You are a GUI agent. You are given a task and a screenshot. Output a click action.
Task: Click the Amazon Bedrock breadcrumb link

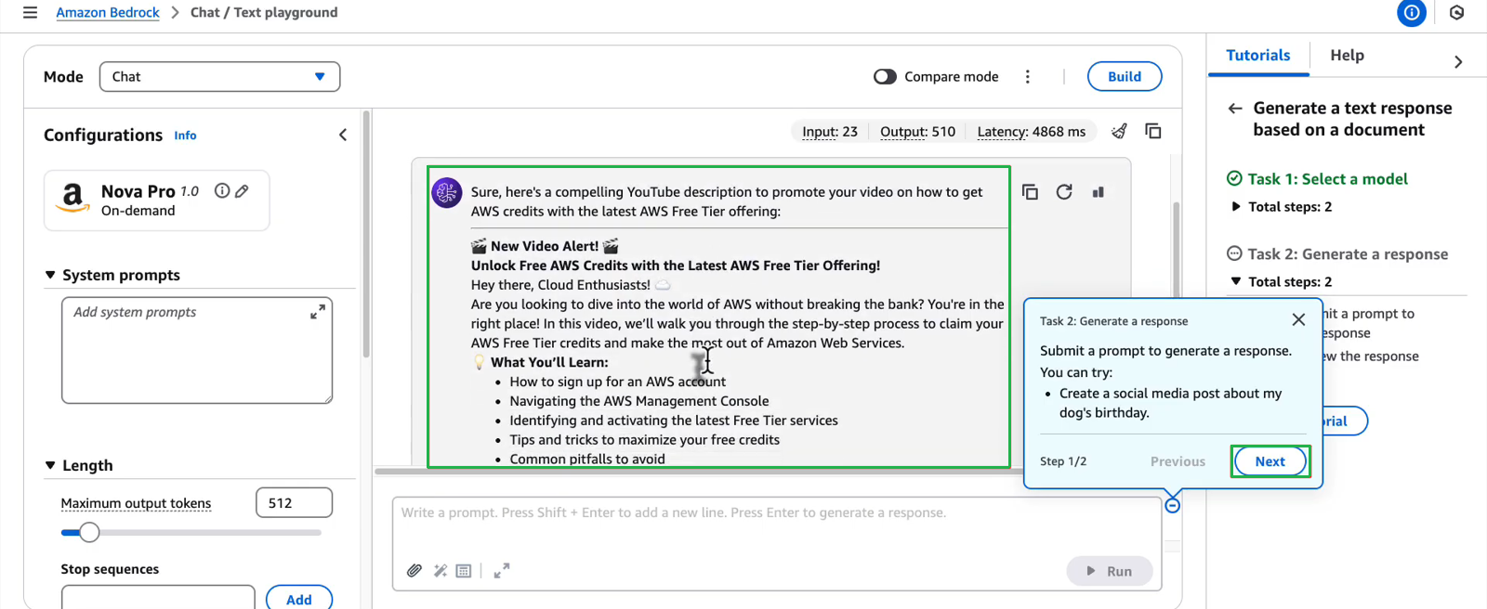coord(108,13)
